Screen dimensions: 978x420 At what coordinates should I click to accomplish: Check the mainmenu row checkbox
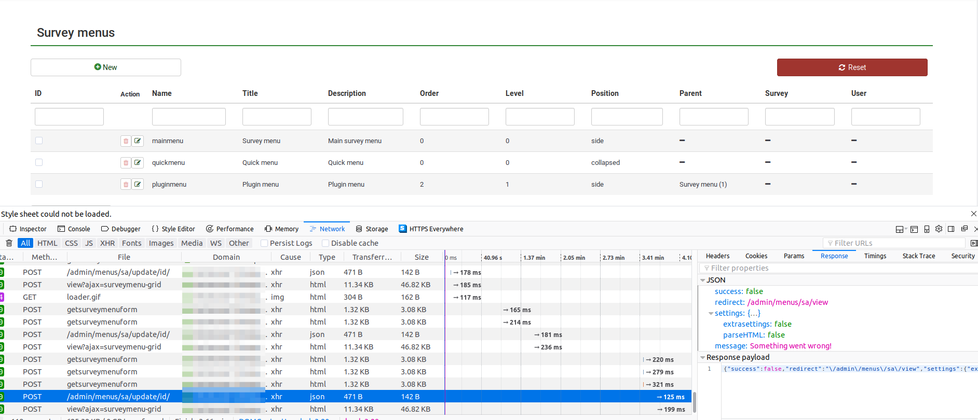39,141
